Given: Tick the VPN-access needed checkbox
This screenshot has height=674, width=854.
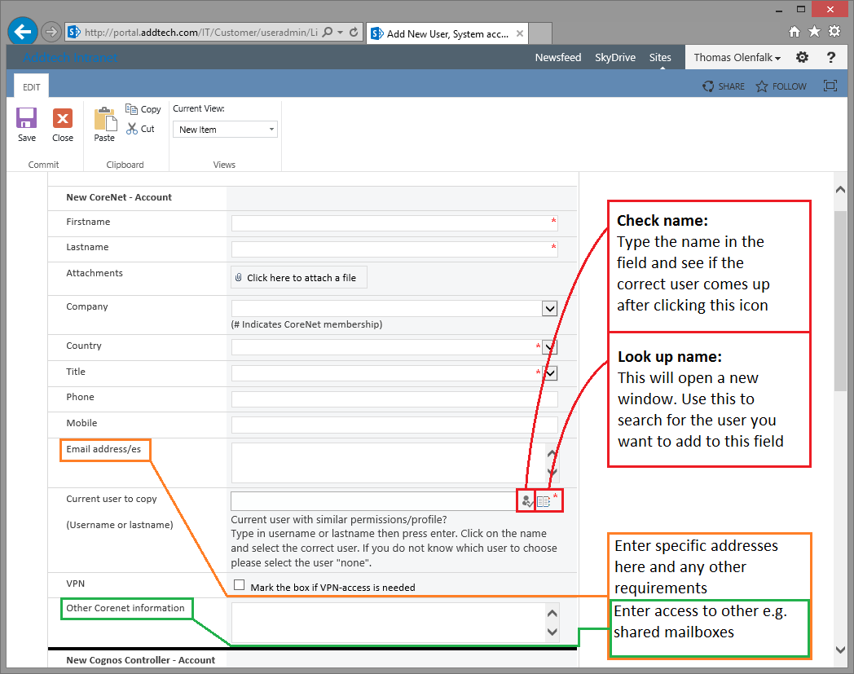Looking at the screenshot, I should pyautogui.click(x=239, y=584).
